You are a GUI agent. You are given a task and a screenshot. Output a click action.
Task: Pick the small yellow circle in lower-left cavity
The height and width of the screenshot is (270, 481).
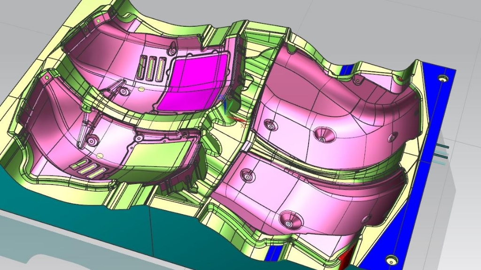(100, 155)
